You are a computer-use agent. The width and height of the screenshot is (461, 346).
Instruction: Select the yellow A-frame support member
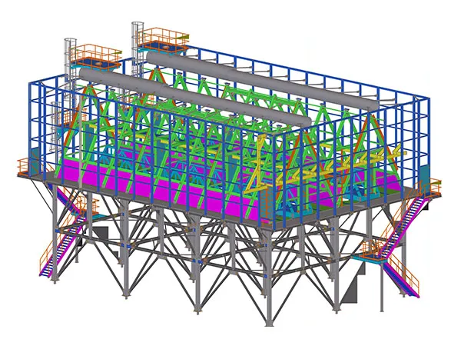257,165
